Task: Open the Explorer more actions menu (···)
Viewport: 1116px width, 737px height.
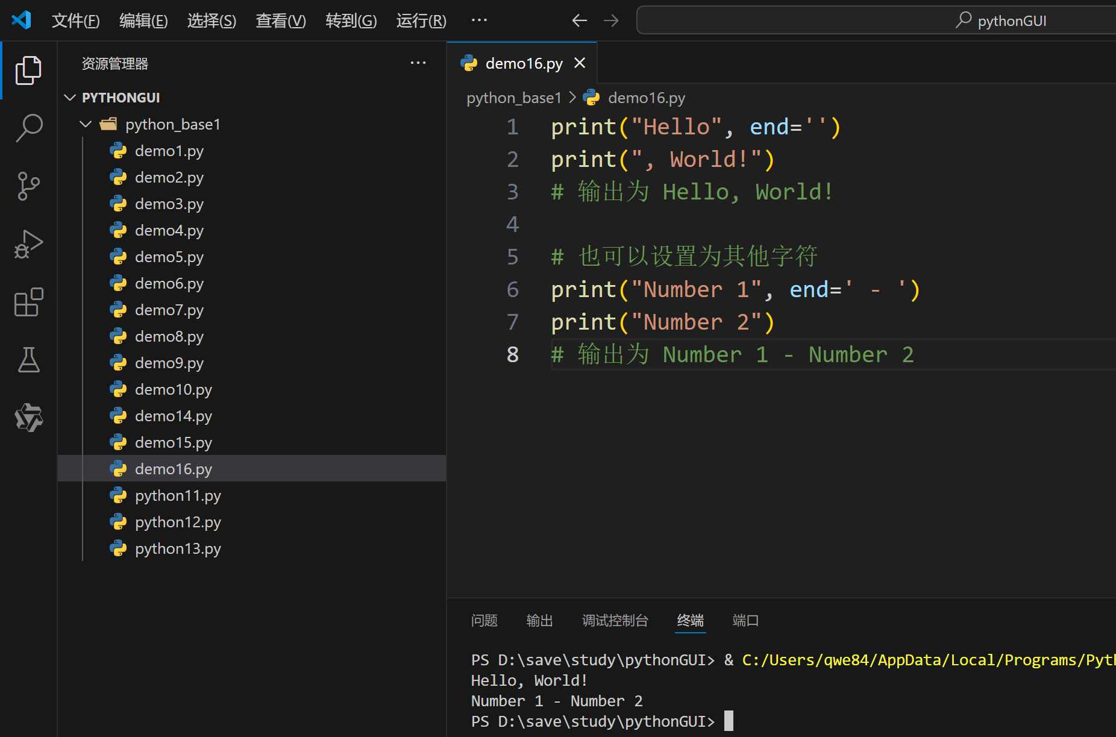Action: [418, 63]
